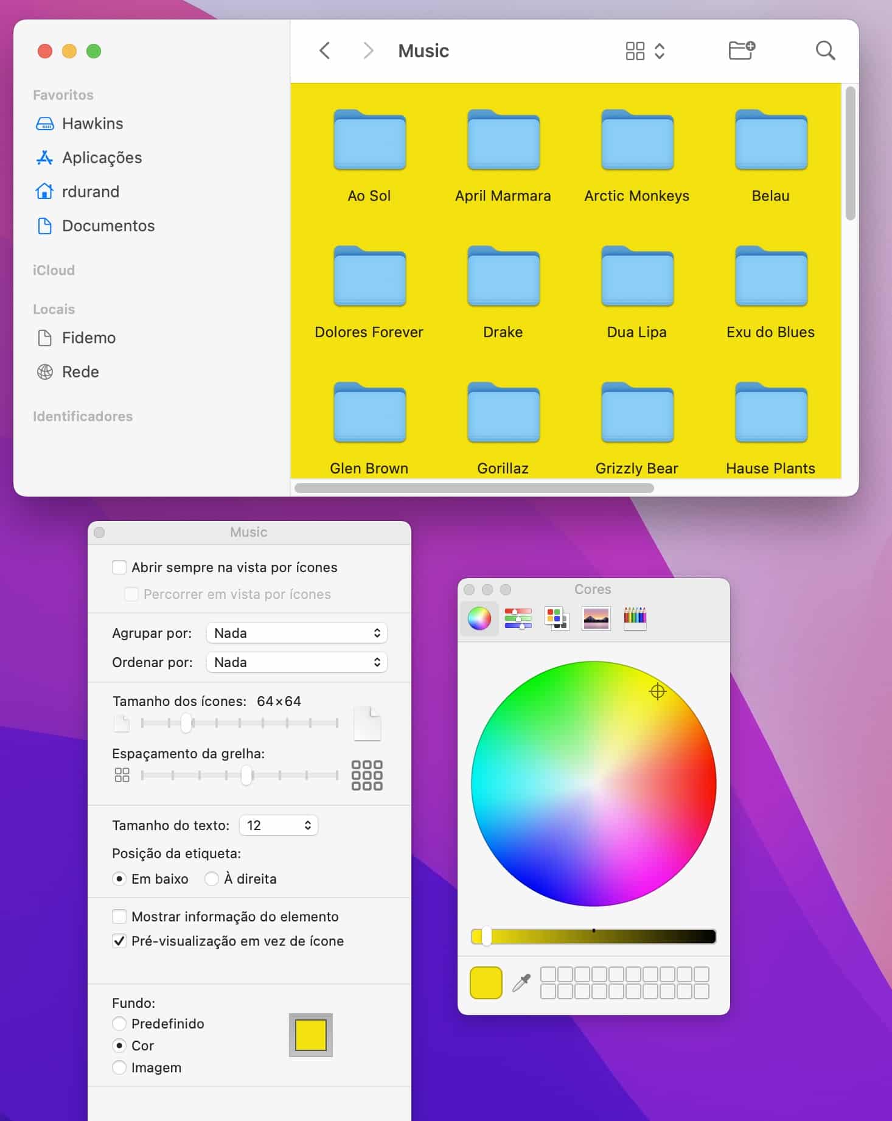
Task: Open Rede in the sidebar
Action: 68,372
